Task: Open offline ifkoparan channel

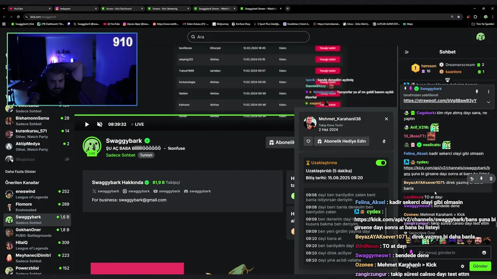Action: click(37, 159)
